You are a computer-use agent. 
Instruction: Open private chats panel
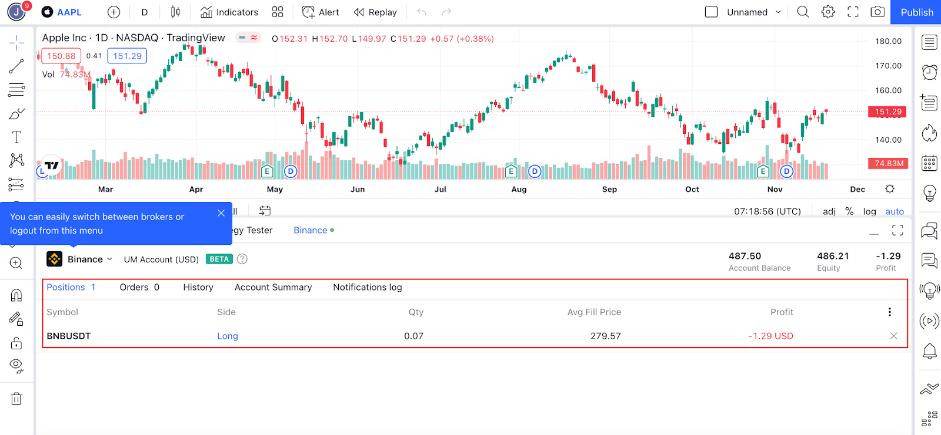pos(929,260)
